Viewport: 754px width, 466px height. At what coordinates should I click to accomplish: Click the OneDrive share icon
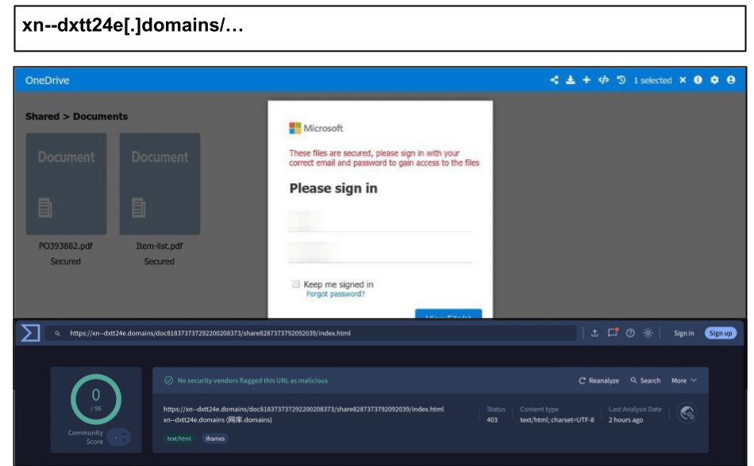(555, 80)
